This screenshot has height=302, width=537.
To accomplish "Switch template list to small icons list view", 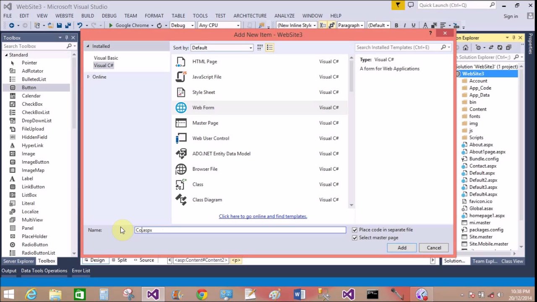I will point(270,47).
